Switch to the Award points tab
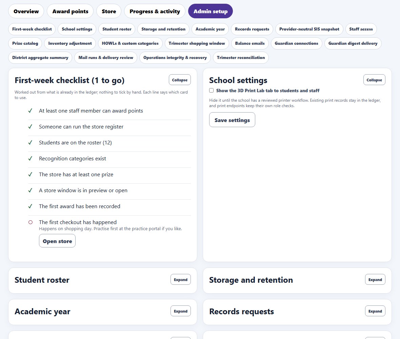This screenshot has height=339, width=400. [70, 11]
